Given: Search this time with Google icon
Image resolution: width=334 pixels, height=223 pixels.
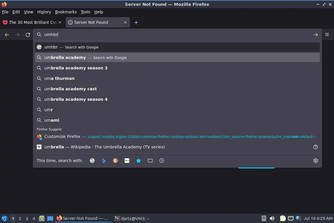Looking at the screenshot, I should pyautogui.click(x=92, y=161).
